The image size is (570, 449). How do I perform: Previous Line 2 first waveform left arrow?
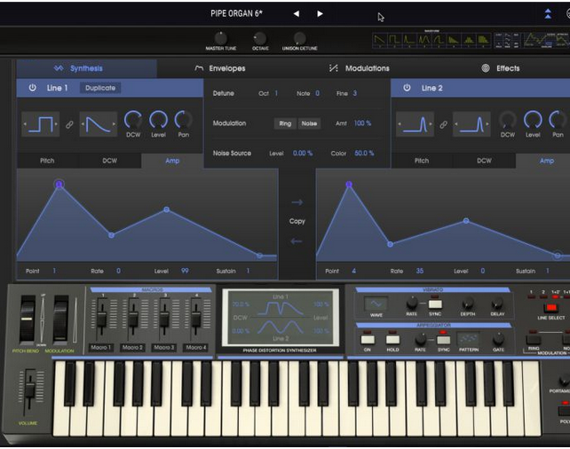click(x=400, y=124)
